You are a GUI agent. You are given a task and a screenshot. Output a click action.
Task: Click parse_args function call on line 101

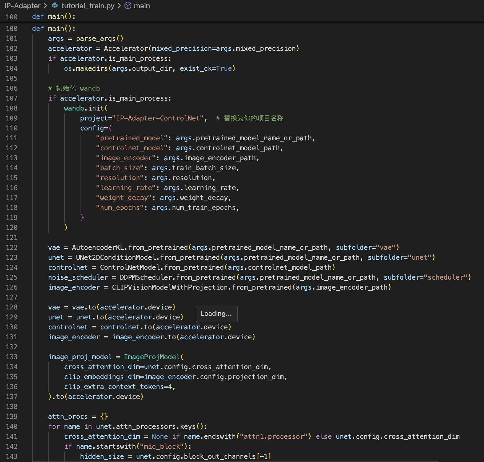(x=96, y=39)
